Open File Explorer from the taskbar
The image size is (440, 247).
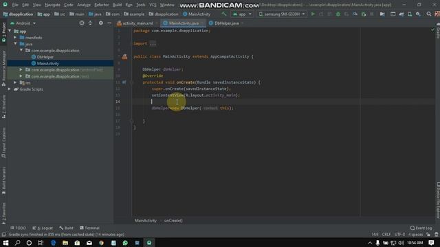65,242
